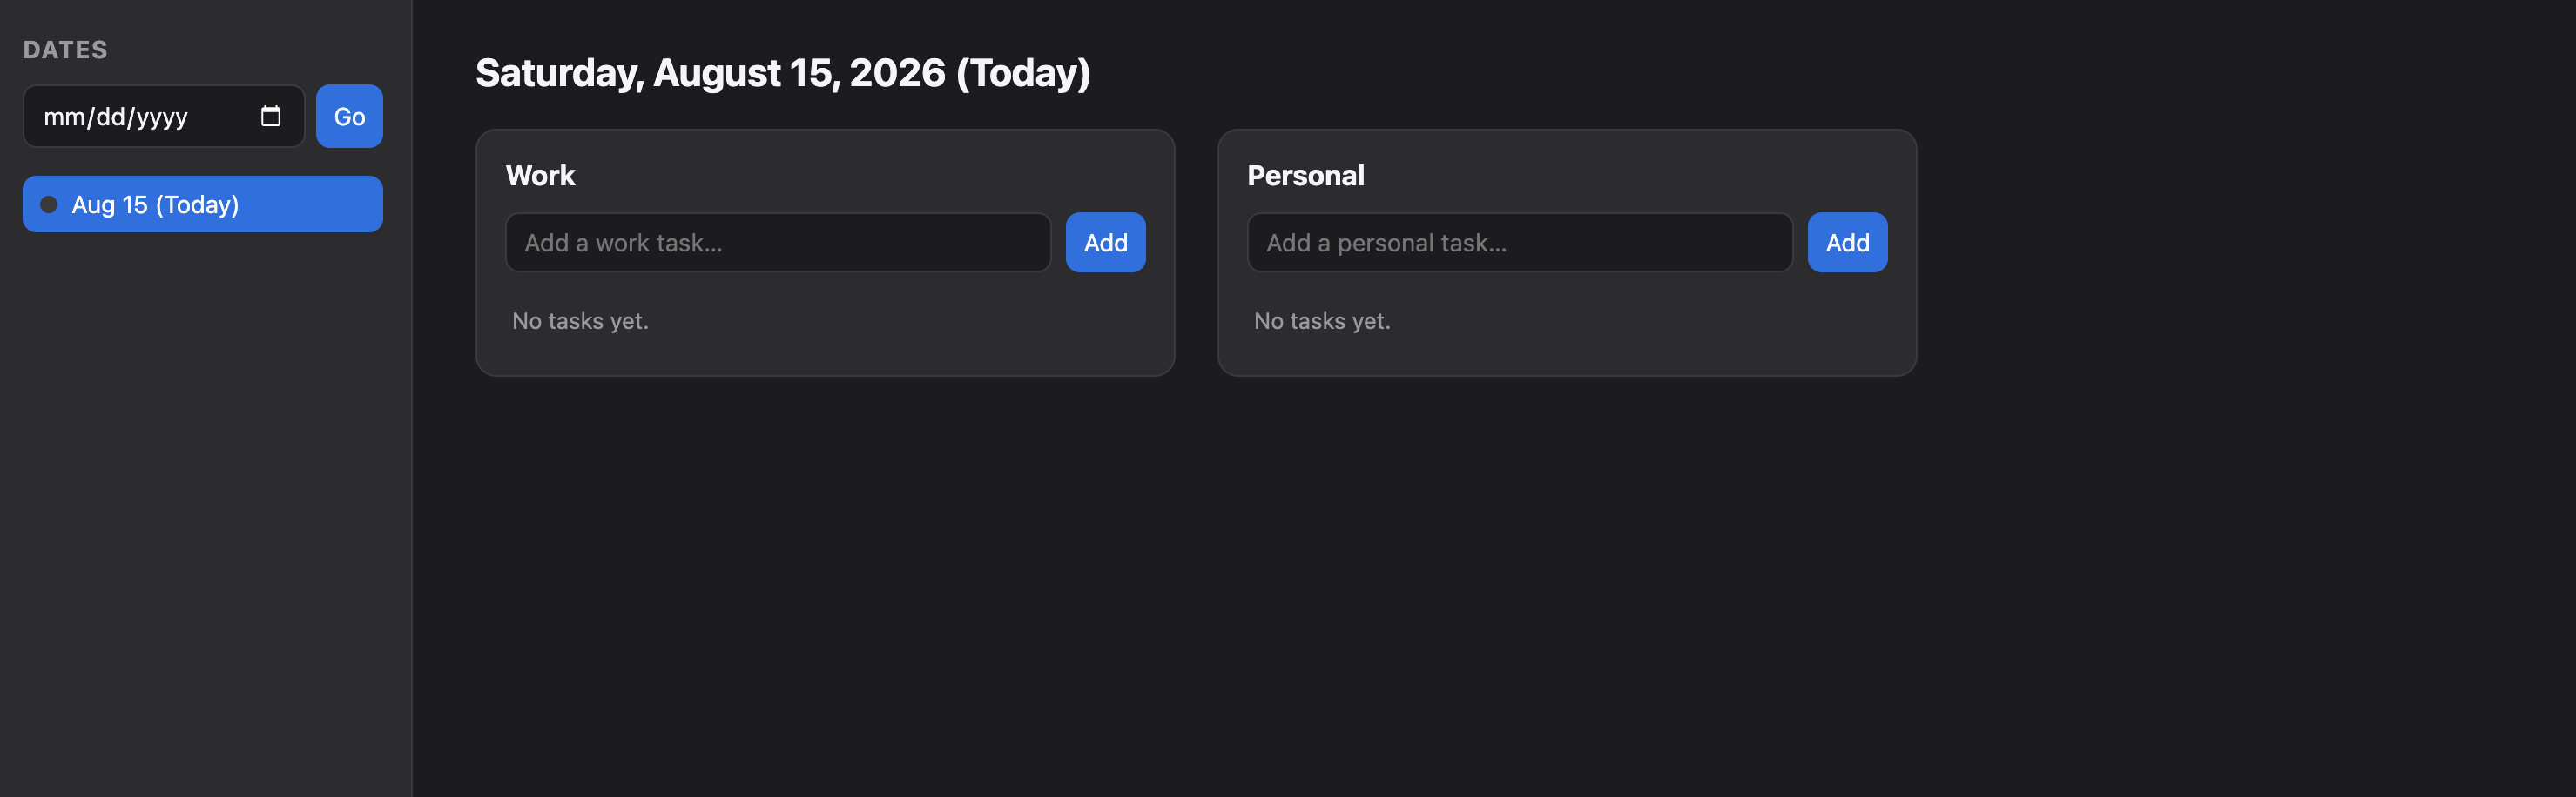Click the DATES sidebar label

pyautogui.click(x=65, y=50)
